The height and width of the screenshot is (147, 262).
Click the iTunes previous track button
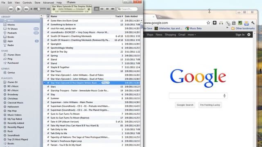11,9
